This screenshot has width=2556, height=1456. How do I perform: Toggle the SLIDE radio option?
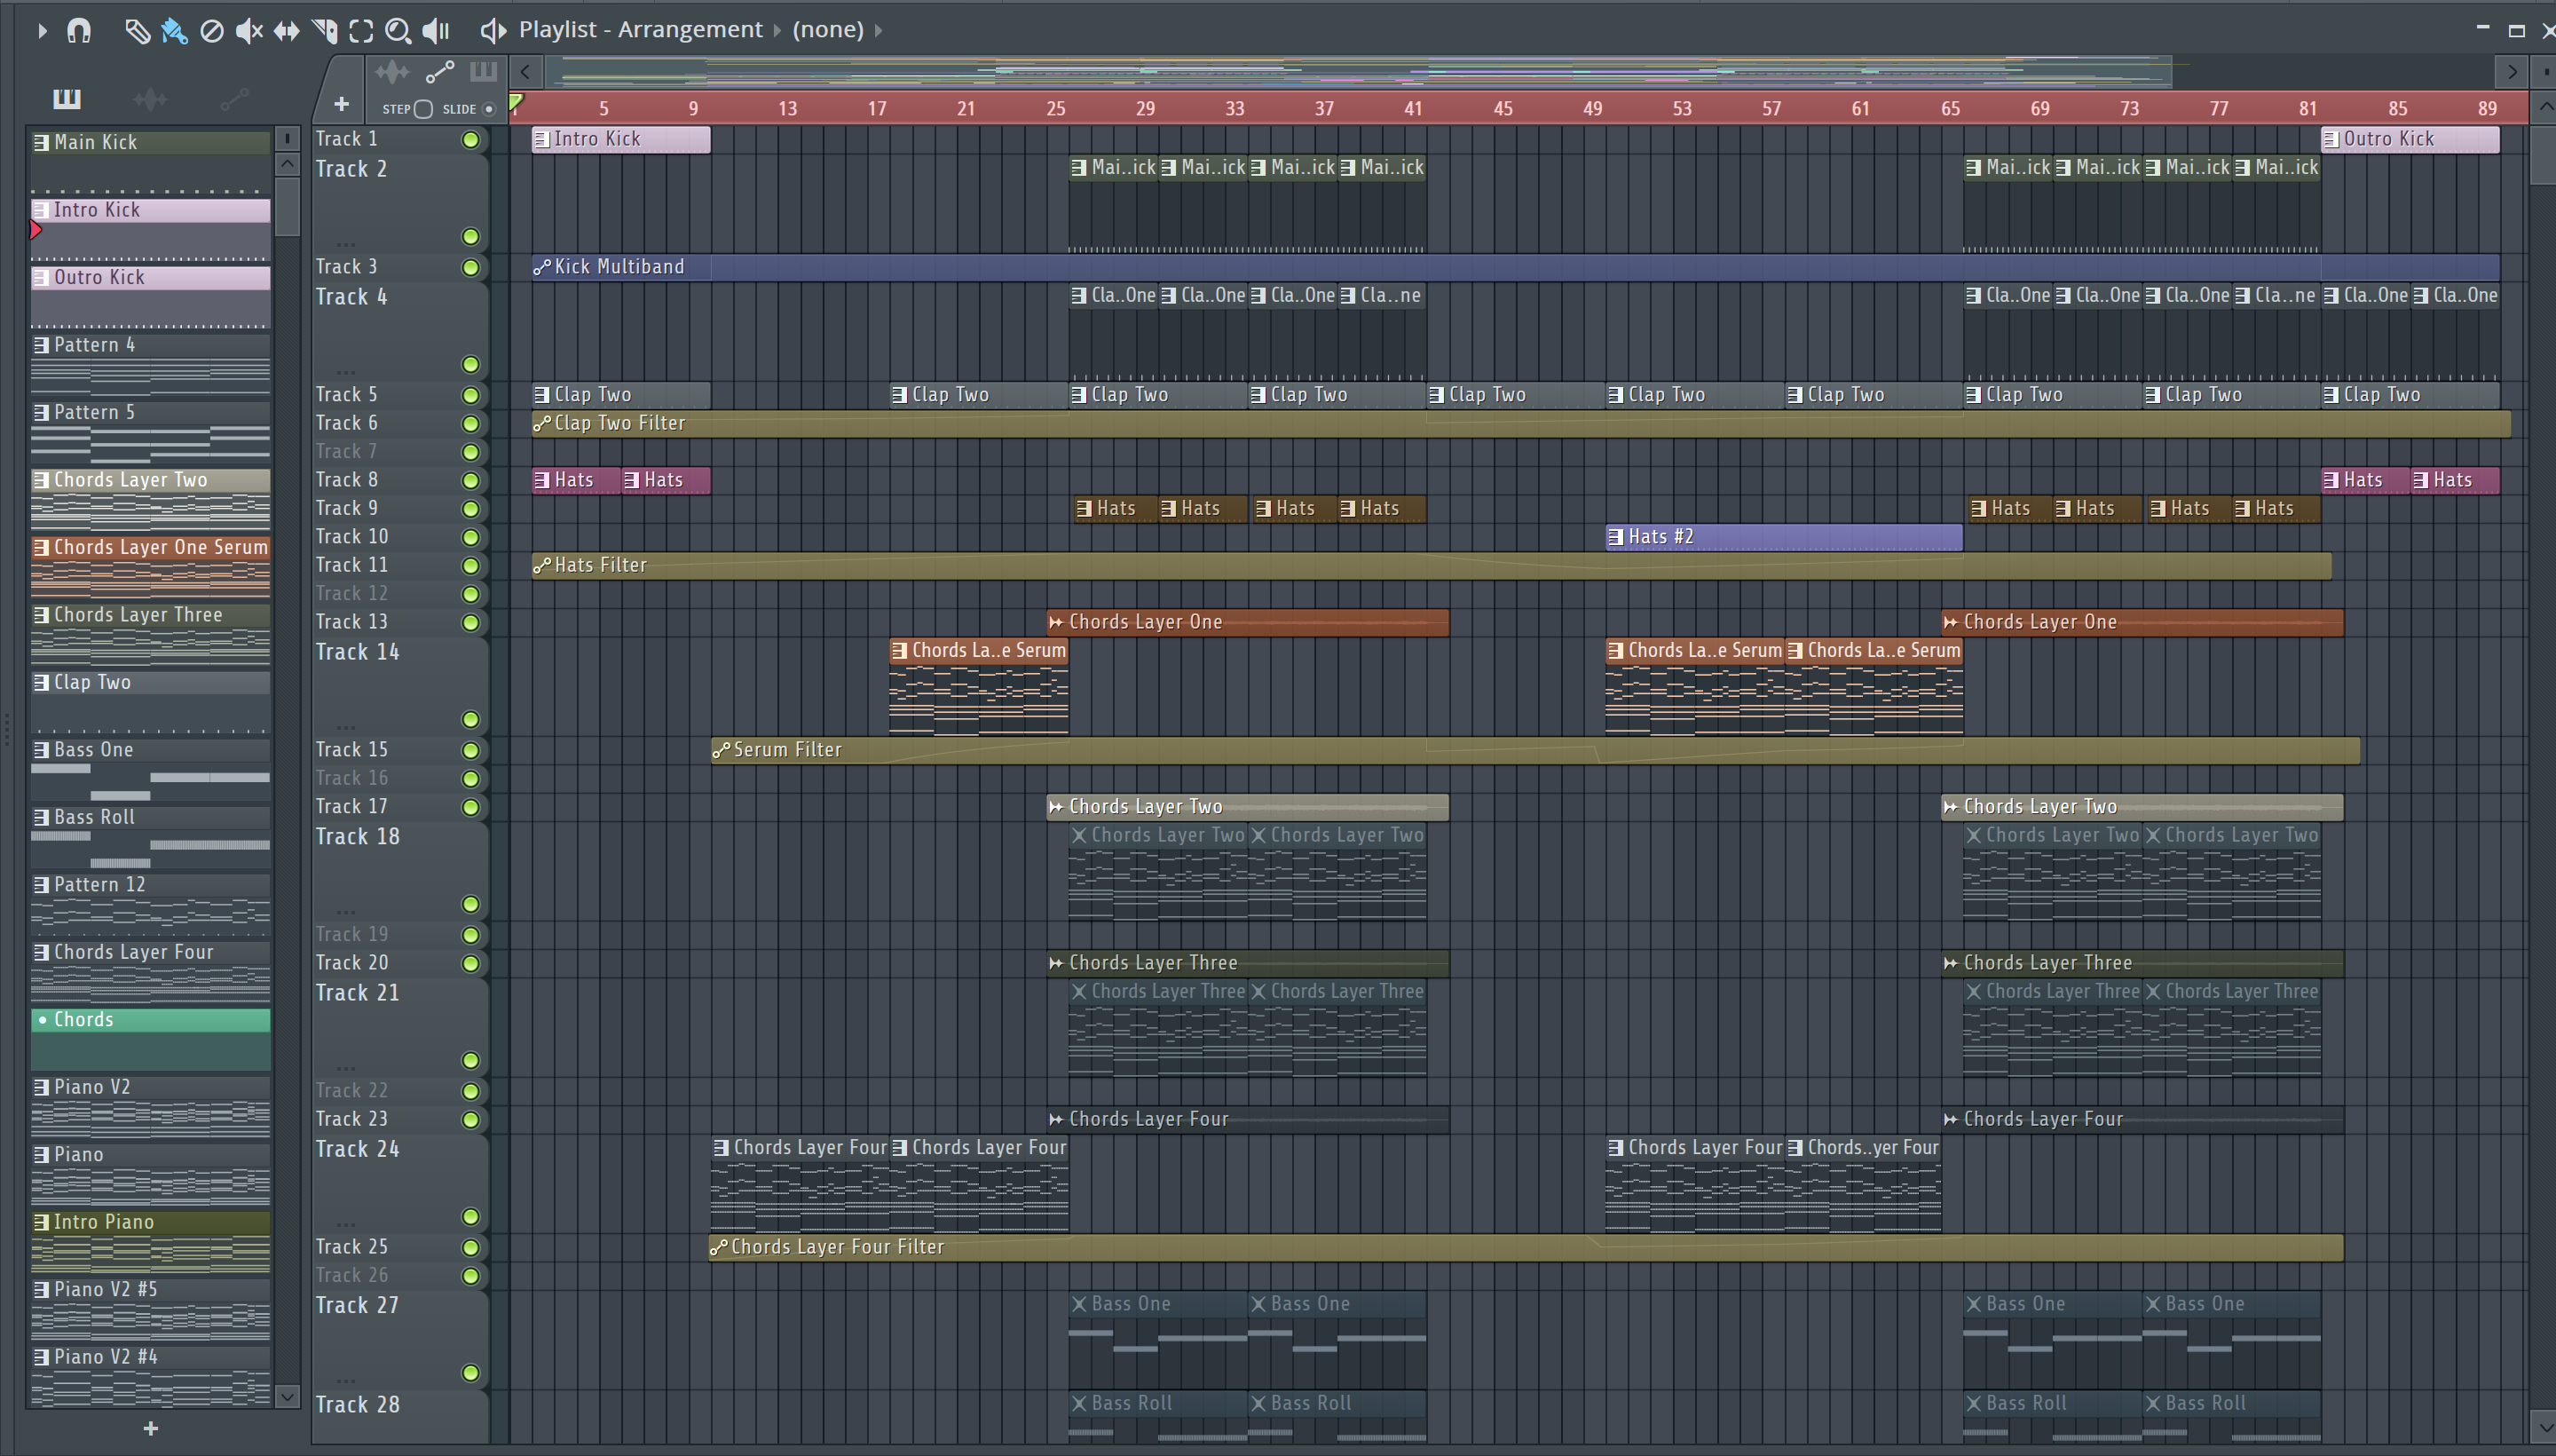[x=489, y=109]
